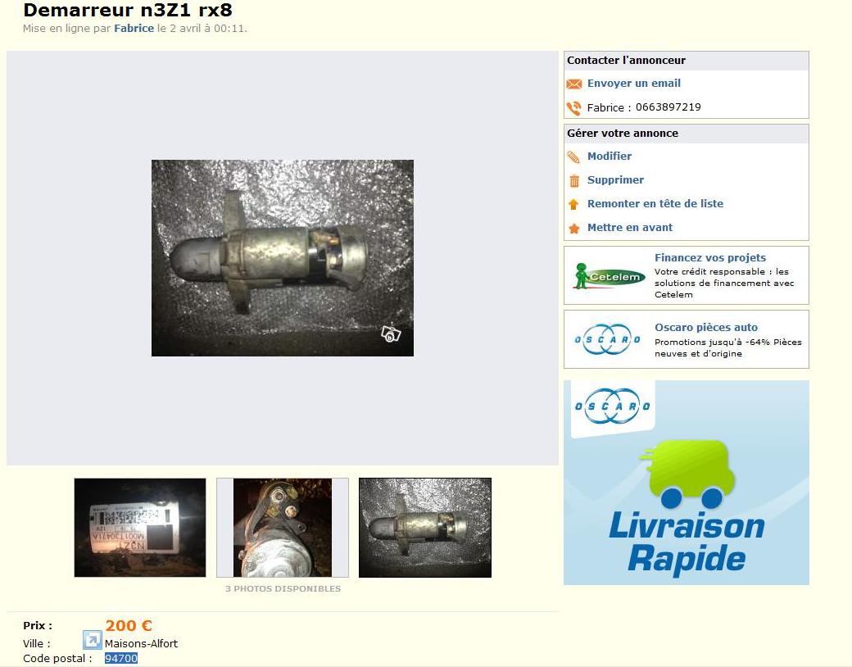
Task: Click the orange up arrow icon
Action: 574,204
